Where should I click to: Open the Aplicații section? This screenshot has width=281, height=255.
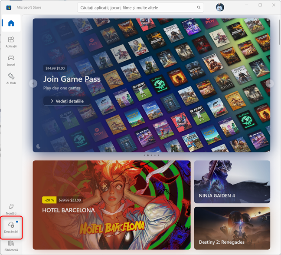click(x=11, y=42)
